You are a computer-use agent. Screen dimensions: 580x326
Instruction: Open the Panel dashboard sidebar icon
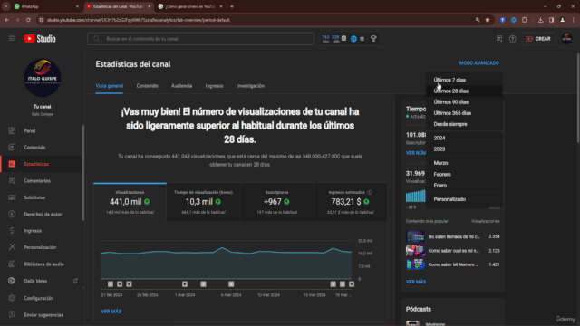pyautogui.click(x=12, y=130)
